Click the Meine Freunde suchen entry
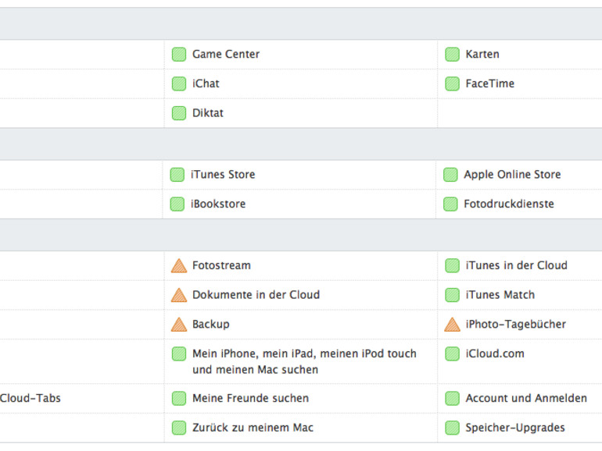 coord(250,399)
